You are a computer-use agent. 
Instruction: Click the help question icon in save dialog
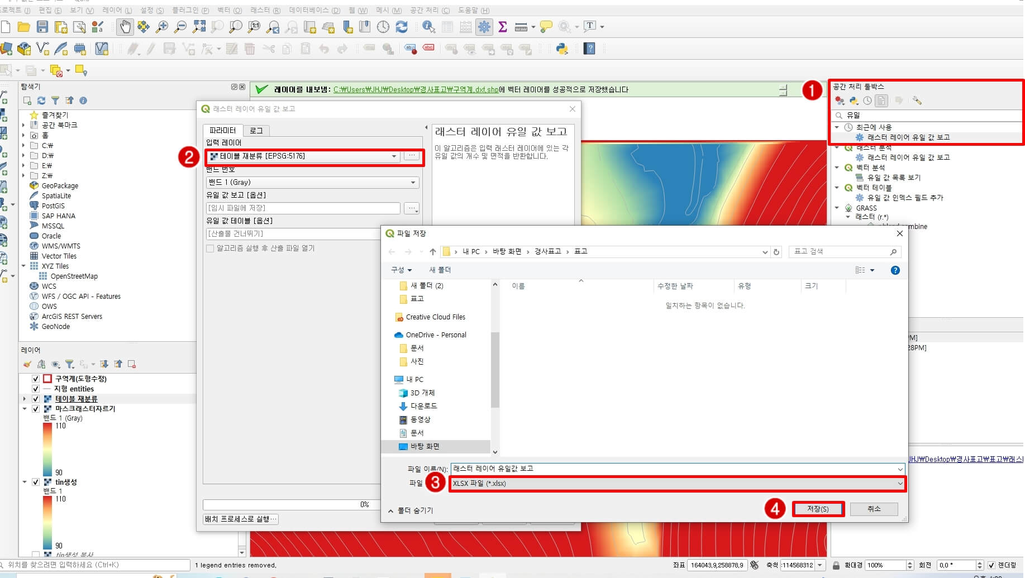895,270
